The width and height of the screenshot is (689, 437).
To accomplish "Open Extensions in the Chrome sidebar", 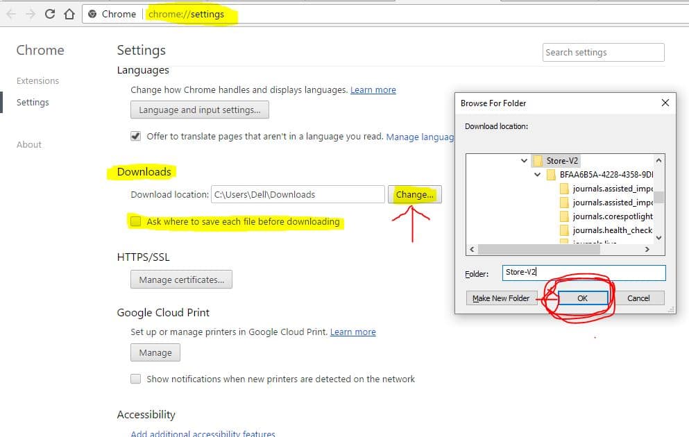I will pyautogui.click(x=37, y=81).
